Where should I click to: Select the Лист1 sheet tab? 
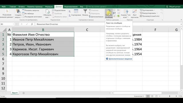[x=15, y=93]
